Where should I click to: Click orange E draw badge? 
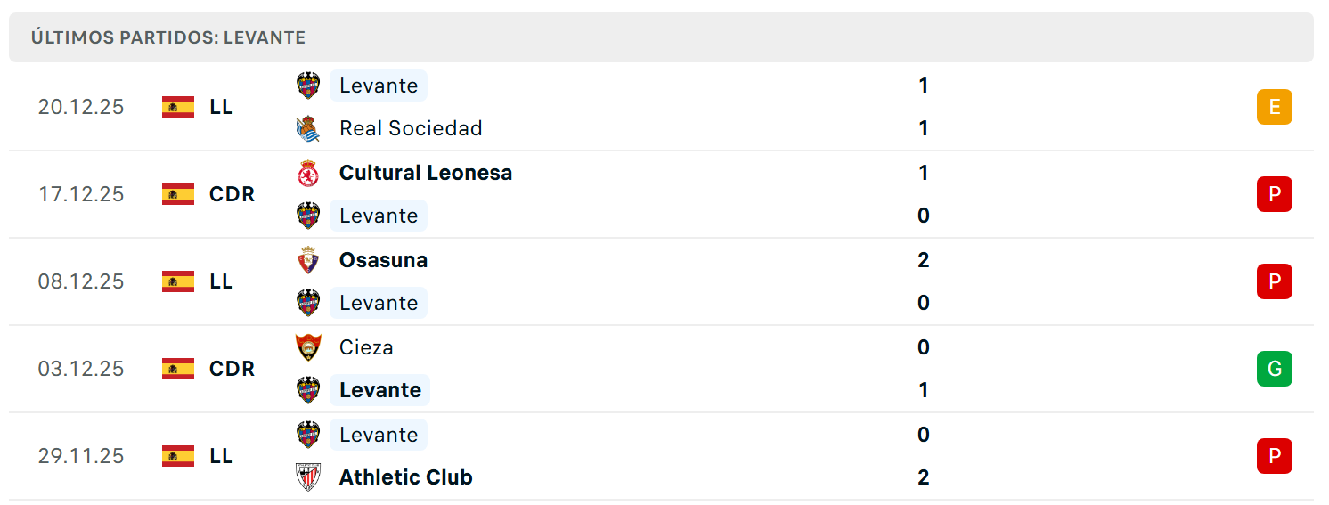1275,107
